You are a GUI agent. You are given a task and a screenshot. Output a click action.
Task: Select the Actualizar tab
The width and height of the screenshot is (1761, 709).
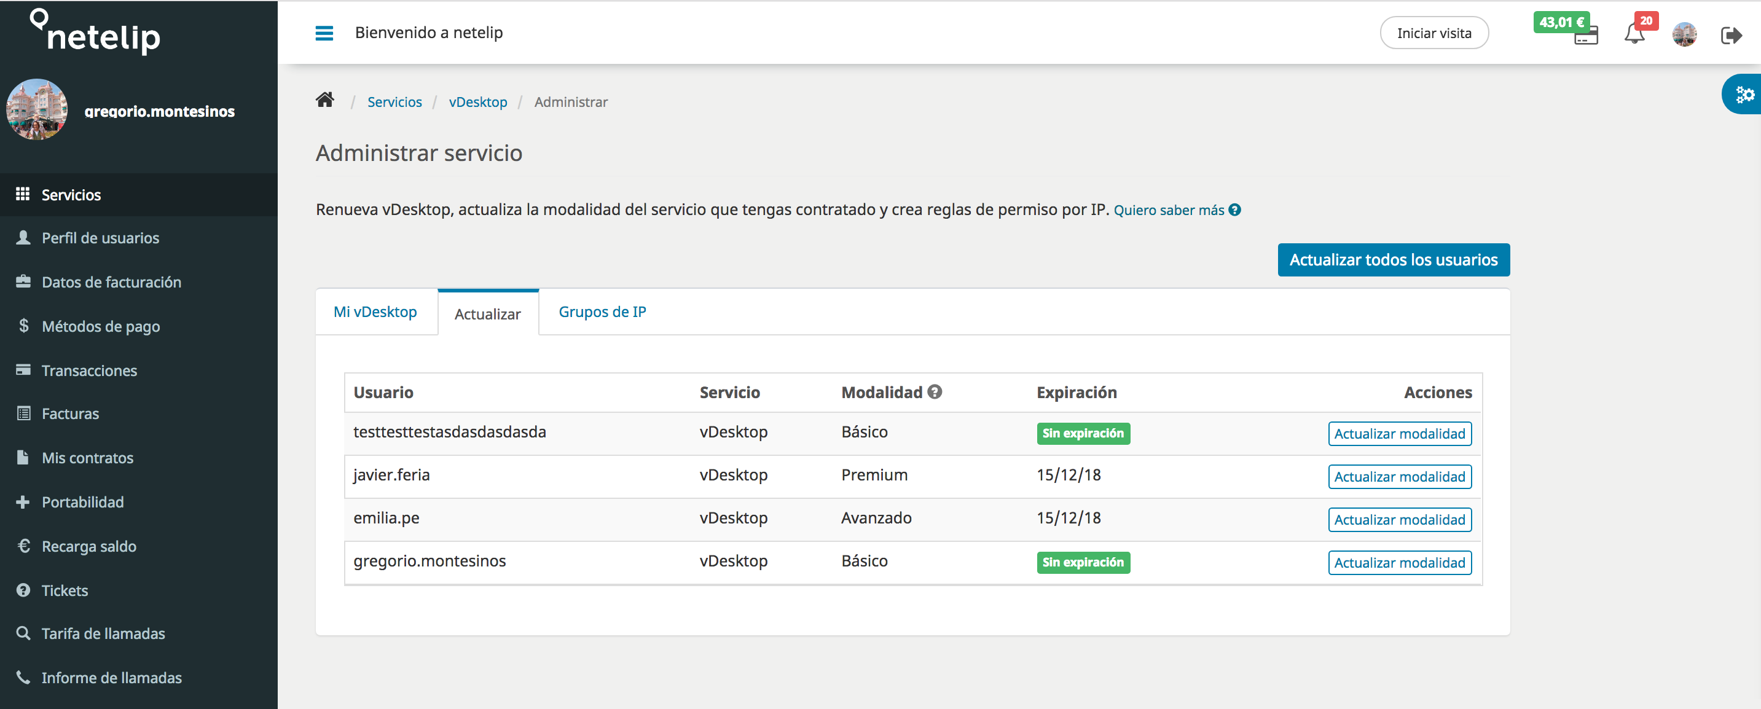(x=488, y=313)
